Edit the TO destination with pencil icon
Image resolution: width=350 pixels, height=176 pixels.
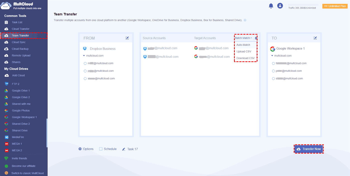click(x=315, y=38)
